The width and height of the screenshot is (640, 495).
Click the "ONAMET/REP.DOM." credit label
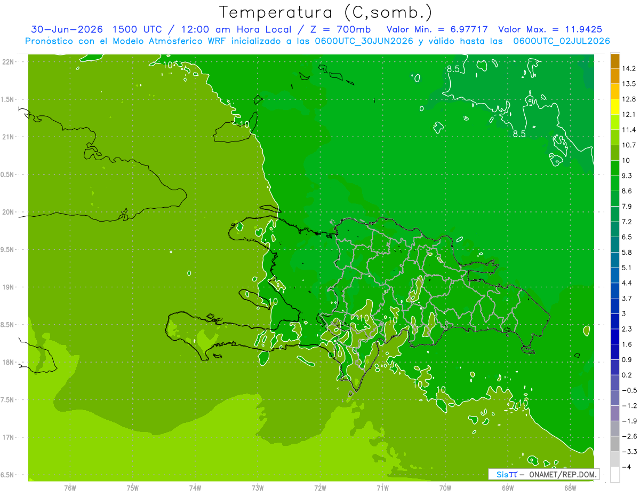563,474
